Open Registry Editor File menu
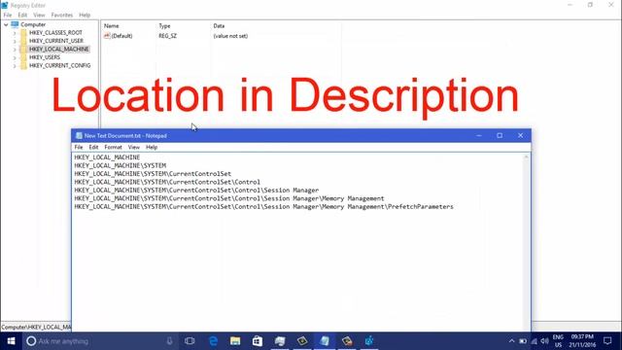 (8, 16)
